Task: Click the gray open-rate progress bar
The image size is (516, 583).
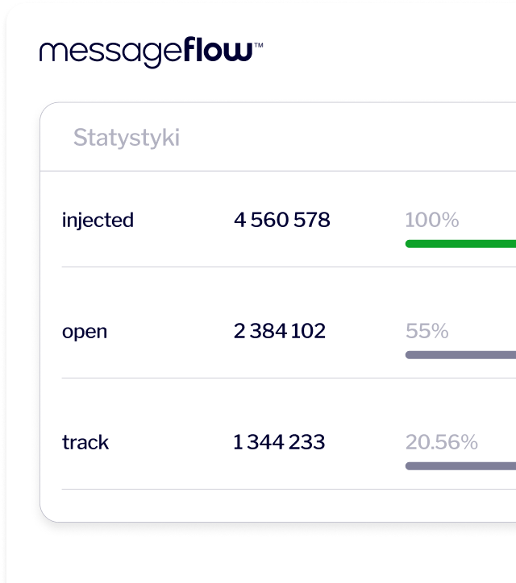Action: (x=460, y=354)
